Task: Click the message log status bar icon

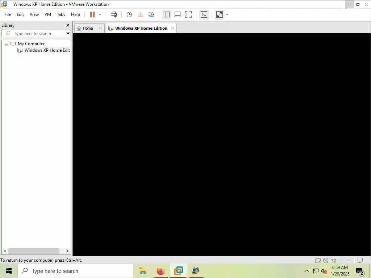Action: (360, 260)
